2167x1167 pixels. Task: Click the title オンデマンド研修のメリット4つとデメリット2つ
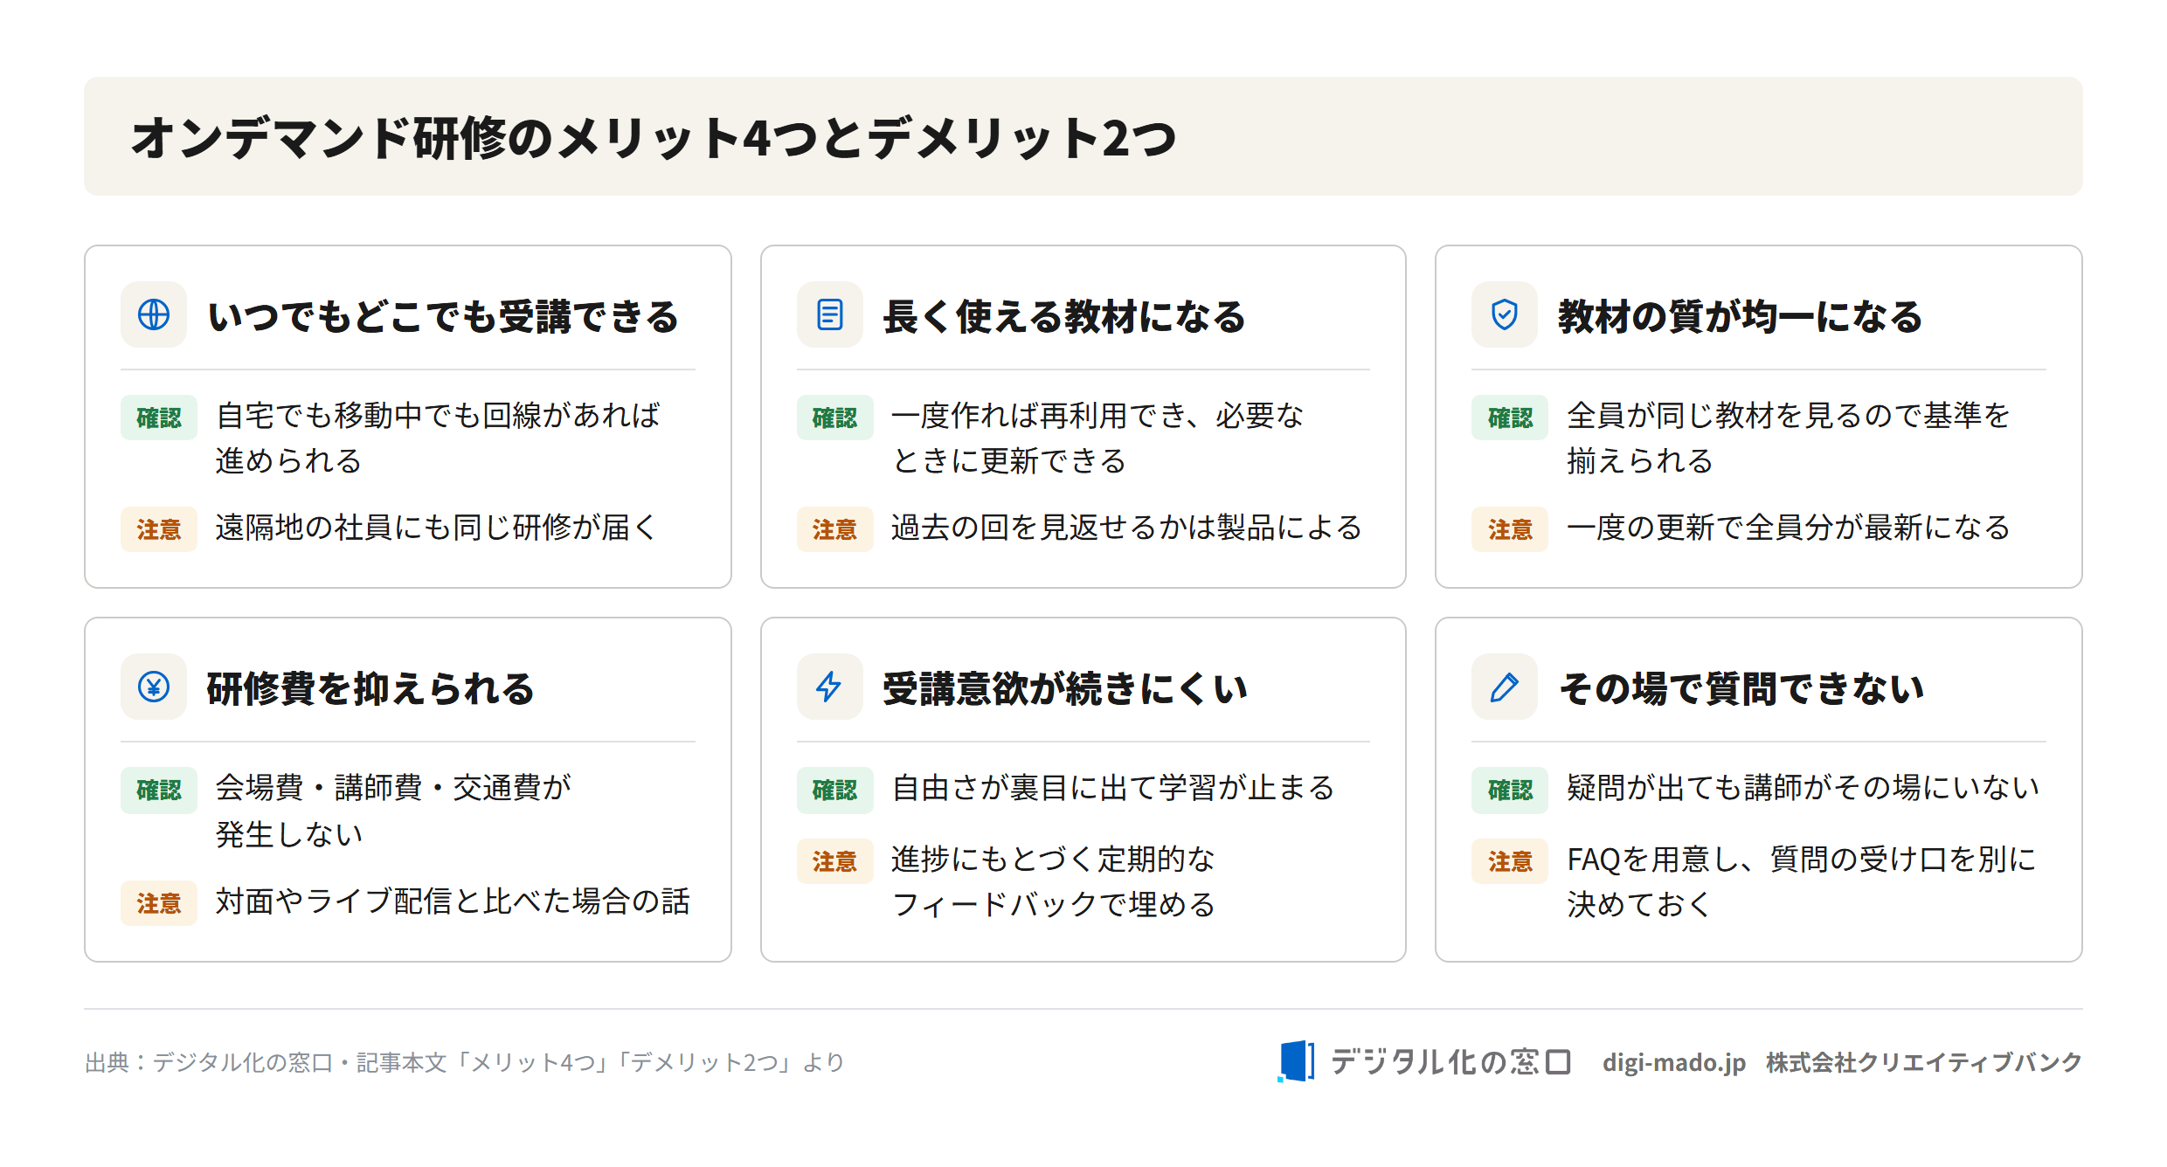tap(654, 137)
